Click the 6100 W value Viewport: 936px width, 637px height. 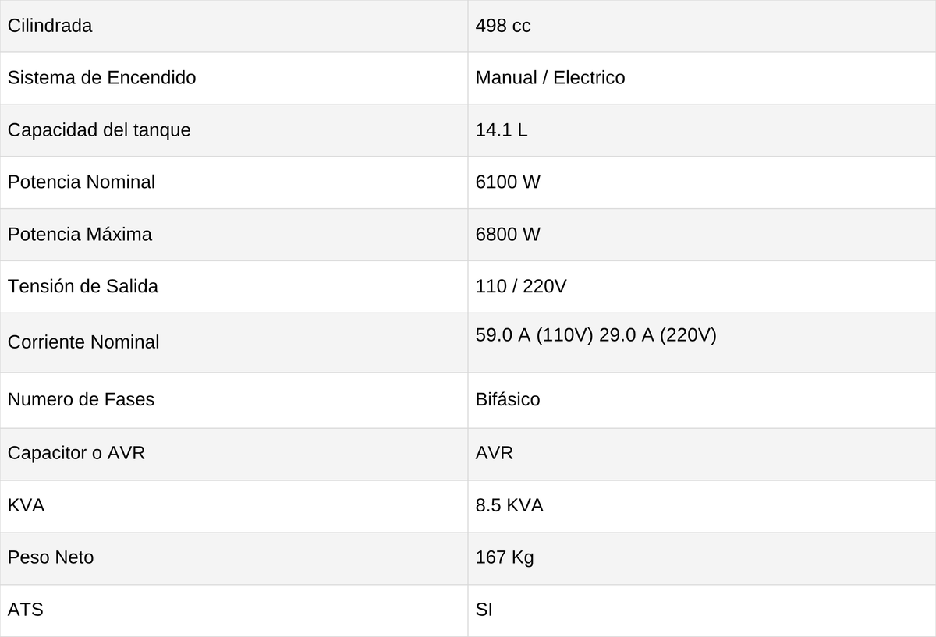click(x=508, y=182)
